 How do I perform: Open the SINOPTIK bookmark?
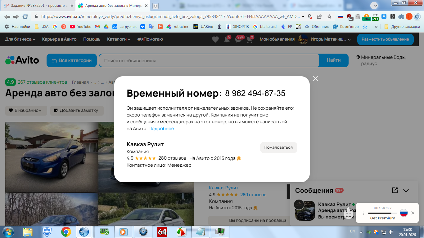[x=237, y=27]
